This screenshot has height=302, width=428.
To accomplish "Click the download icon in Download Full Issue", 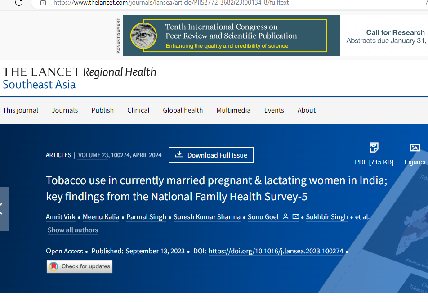I will (180, 154).
